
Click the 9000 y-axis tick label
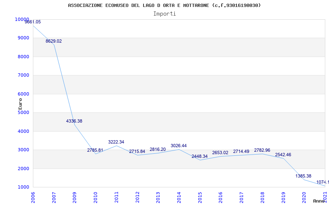pyautogui.click(x=23, y=38)
